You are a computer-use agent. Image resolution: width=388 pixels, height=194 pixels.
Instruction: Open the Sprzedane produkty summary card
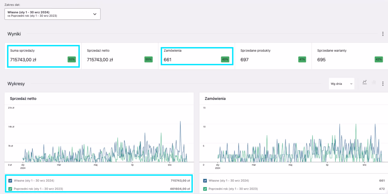273,56
